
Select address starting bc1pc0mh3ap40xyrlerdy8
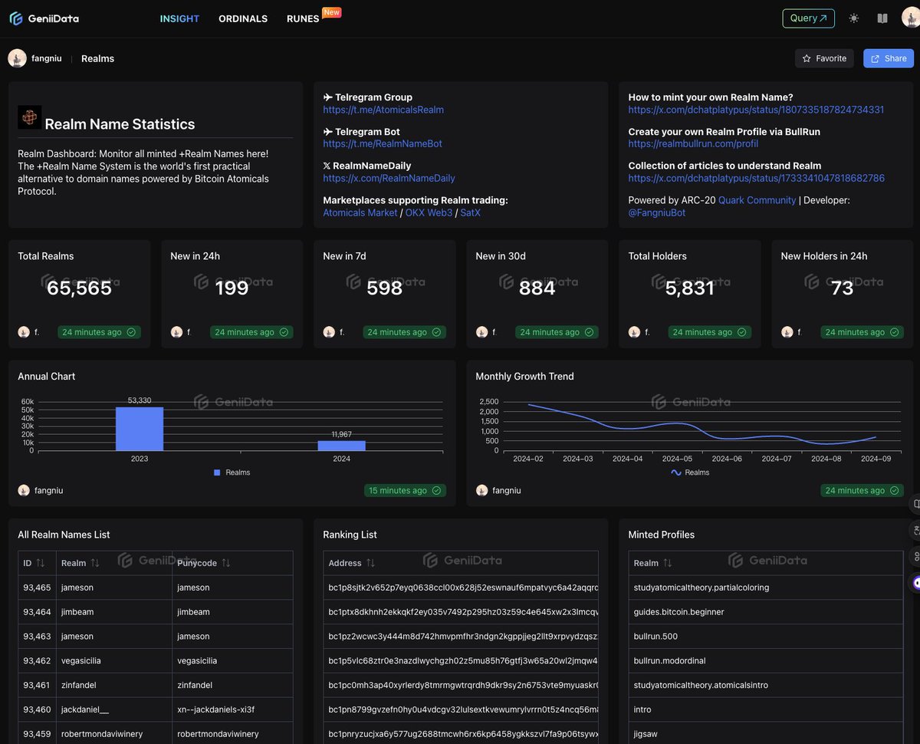click(x=461, y=685)
